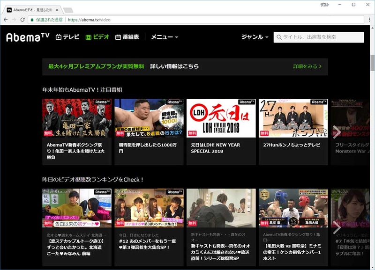
Task: Click the マリキュラム #7 card
Action: pos(350,227)
